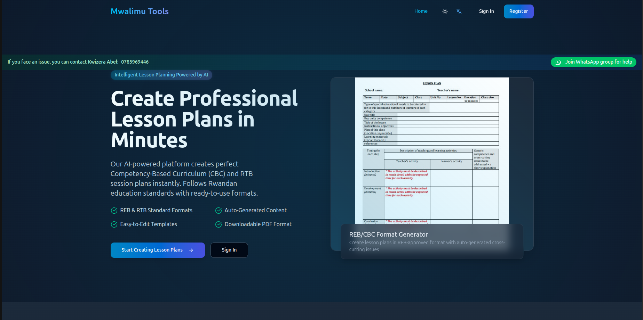Click the arrow icon inside Start Creating Lesson Plans
Image resolution: width=643 pixels, height=320 pixels.
point(191,250)
